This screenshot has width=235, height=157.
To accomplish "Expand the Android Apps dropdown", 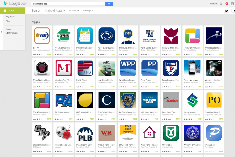I will (x=55, y=11).
